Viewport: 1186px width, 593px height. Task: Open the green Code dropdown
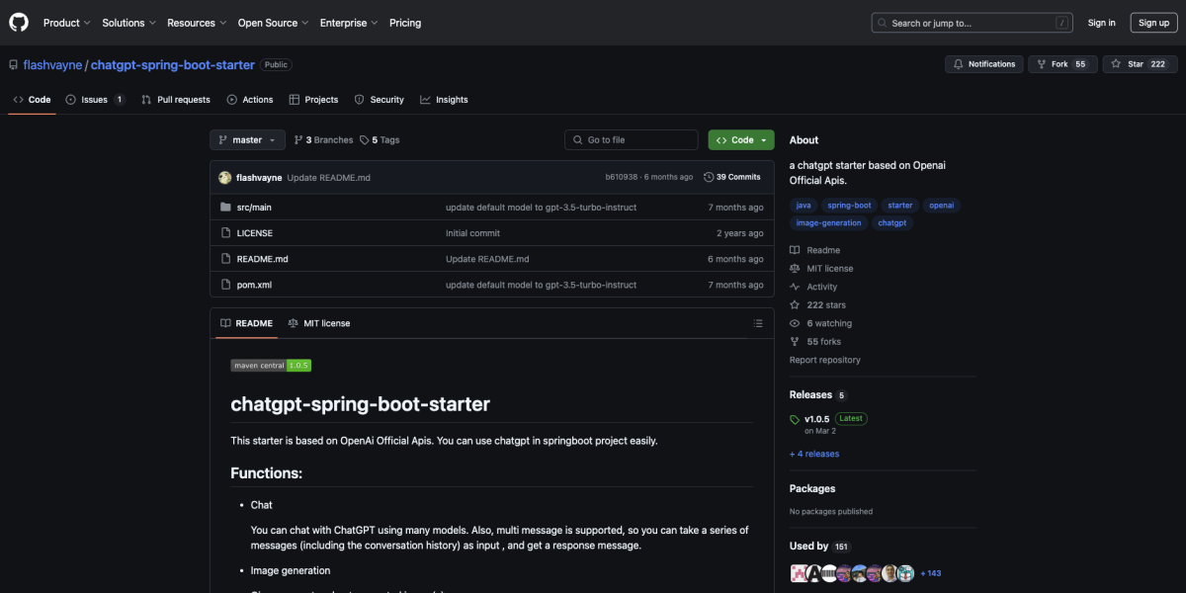coord(740,139)
